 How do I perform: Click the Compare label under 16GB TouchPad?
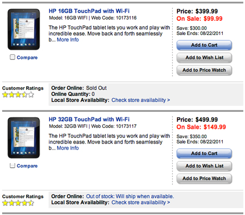click(x=27, y=57)
